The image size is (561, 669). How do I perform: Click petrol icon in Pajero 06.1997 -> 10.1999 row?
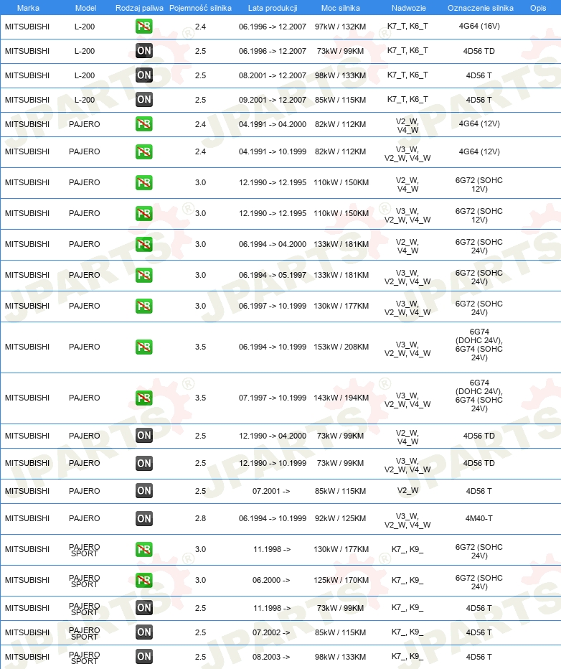pyautogui.click(x=144, y=306)
